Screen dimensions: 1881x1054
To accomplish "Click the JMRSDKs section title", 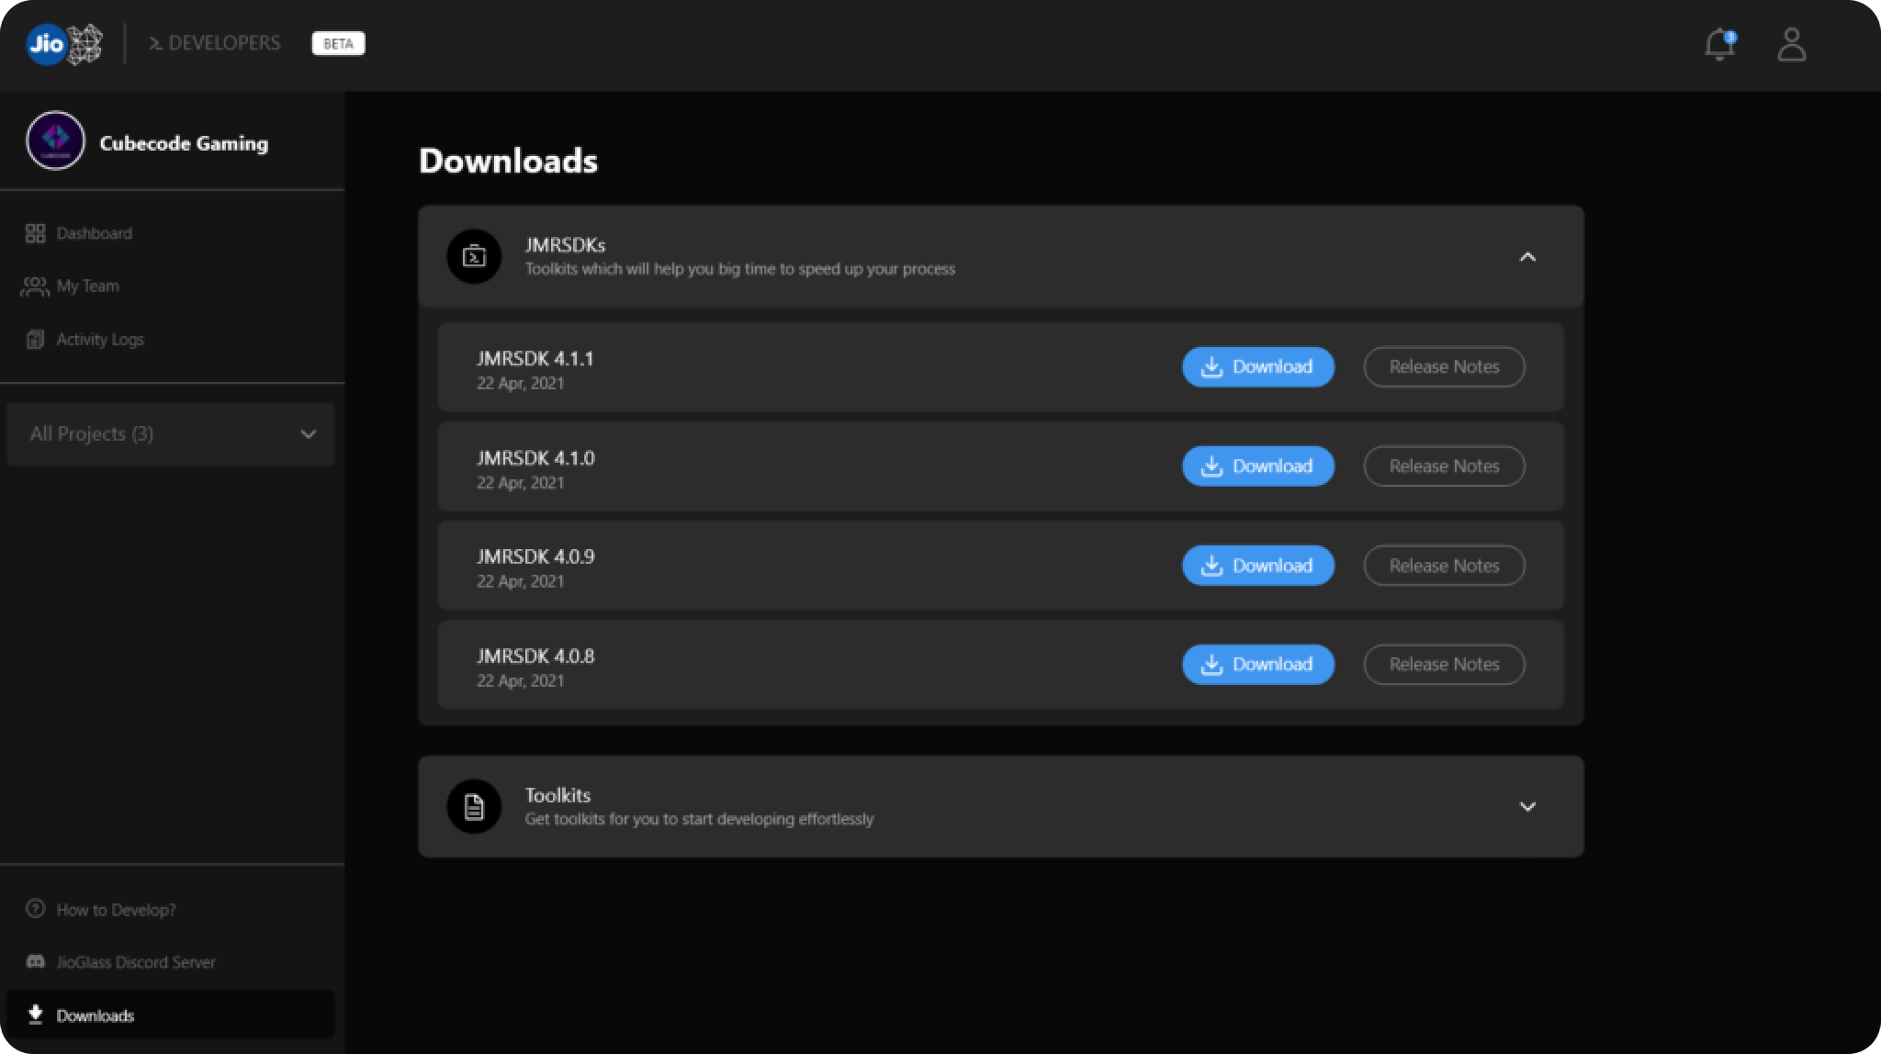I will pyautogui.click(x=565, y=245).
